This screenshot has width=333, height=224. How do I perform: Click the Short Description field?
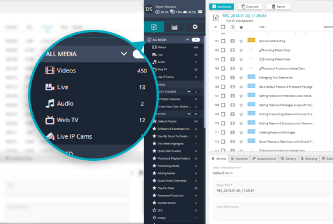coord(273,212)
